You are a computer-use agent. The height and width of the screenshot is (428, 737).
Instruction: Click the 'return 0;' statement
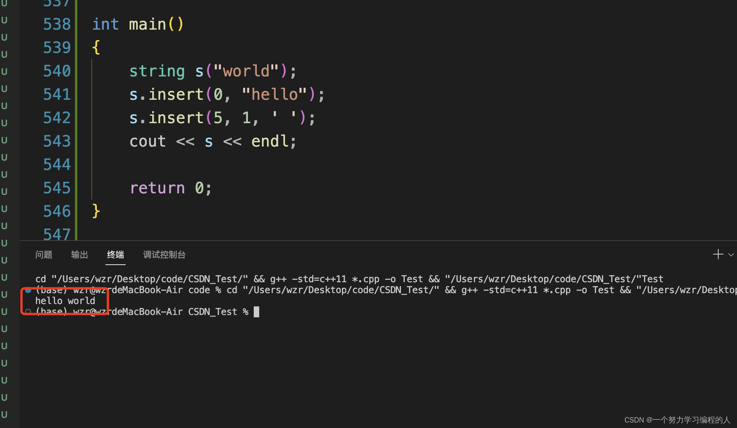pyautogui.click(x=171, y=188)
